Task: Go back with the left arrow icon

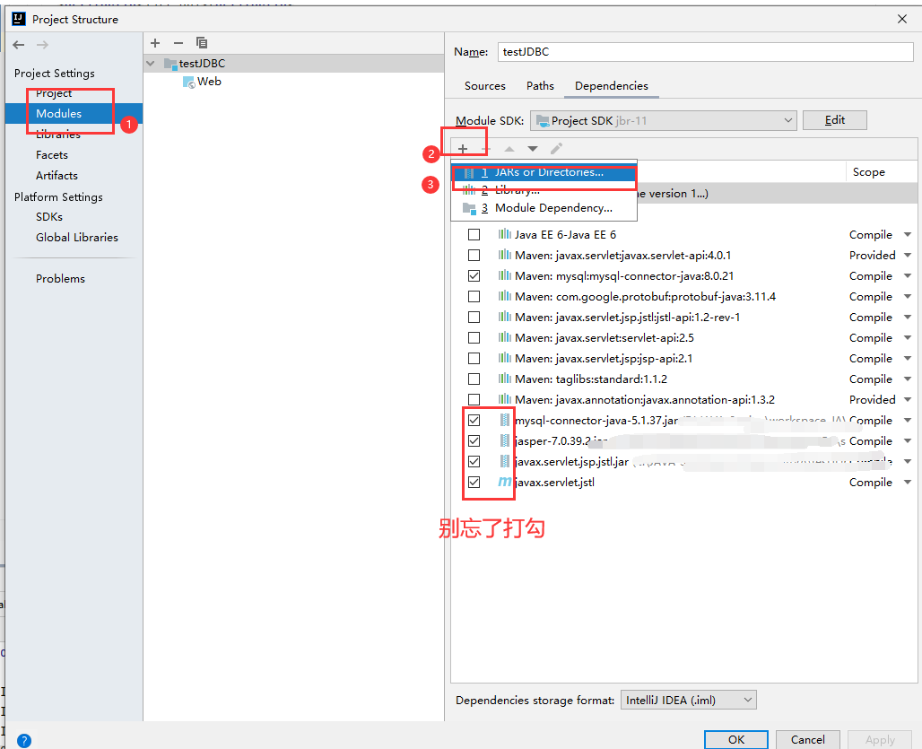Action: (x=18, y=45)
